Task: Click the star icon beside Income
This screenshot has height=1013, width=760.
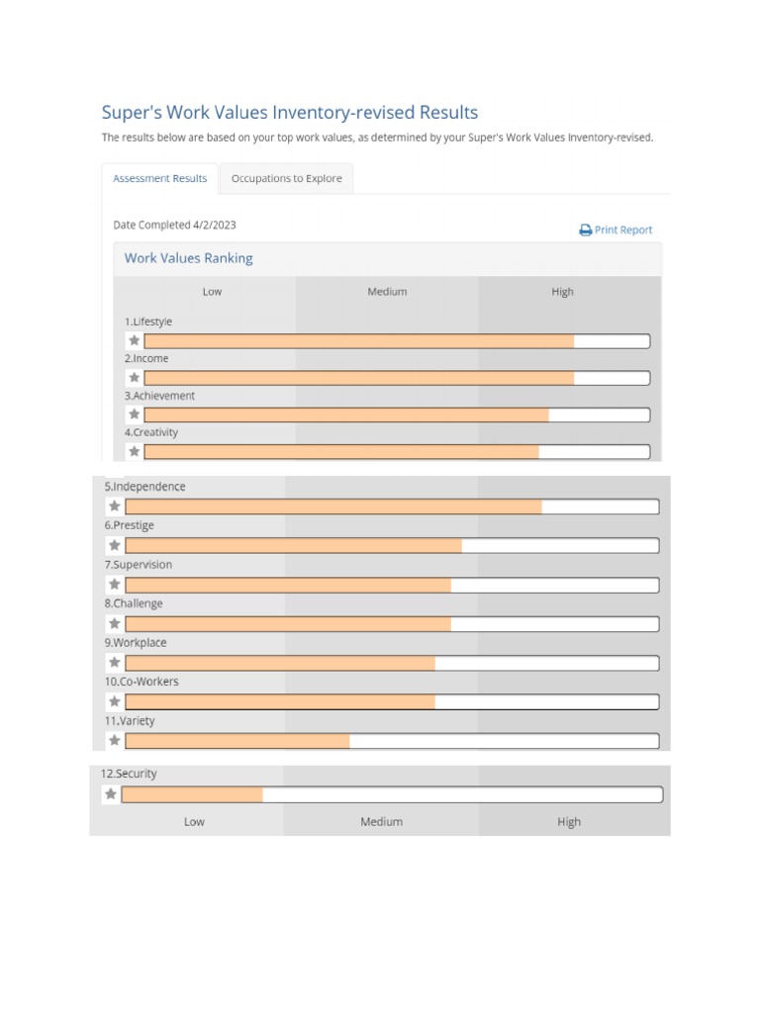Action: [135, 378]
